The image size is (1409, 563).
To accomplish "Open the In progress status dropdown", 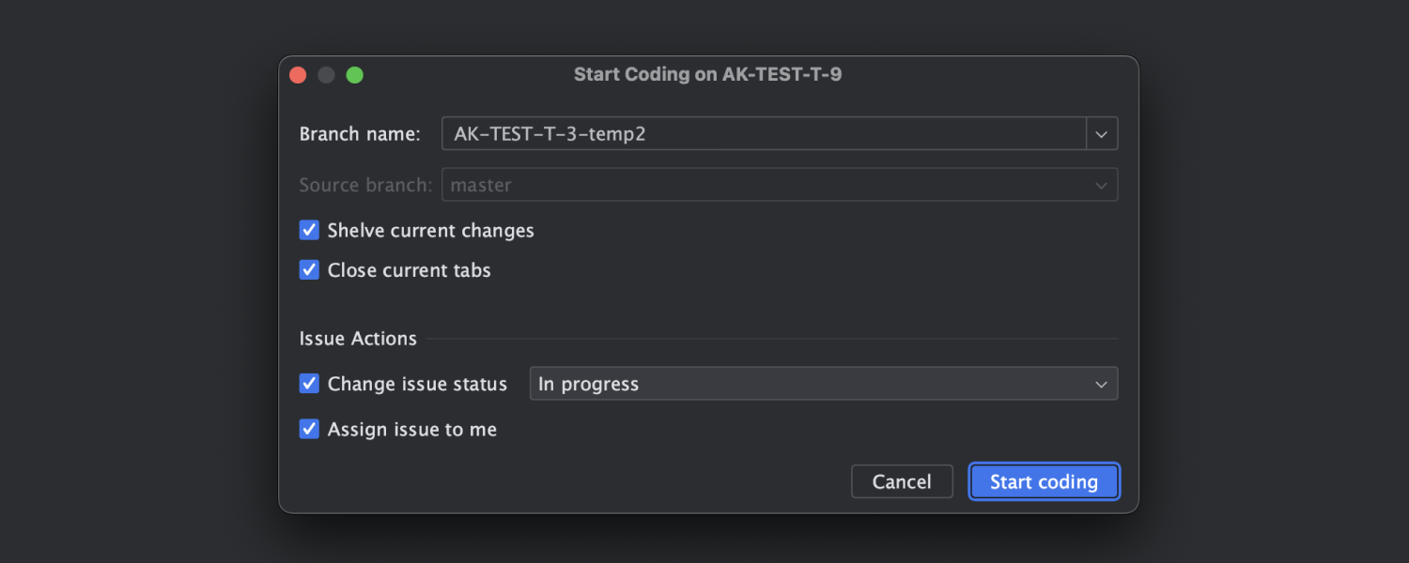I will pos(808,384).
